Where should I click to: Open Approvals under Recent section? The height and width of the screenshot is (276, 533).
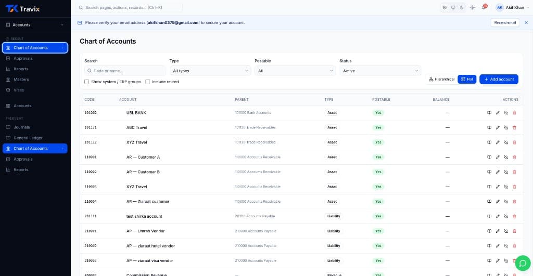point(35,58)
